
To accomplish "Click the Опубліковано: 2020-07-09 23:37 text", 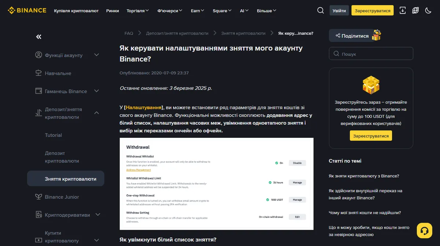I will [x=154, y=73].
